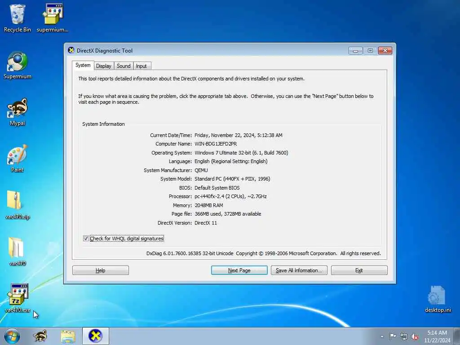Open the Windows Start orb
The height and width of the screenshot is (345, 460).
tap(12, 336)
